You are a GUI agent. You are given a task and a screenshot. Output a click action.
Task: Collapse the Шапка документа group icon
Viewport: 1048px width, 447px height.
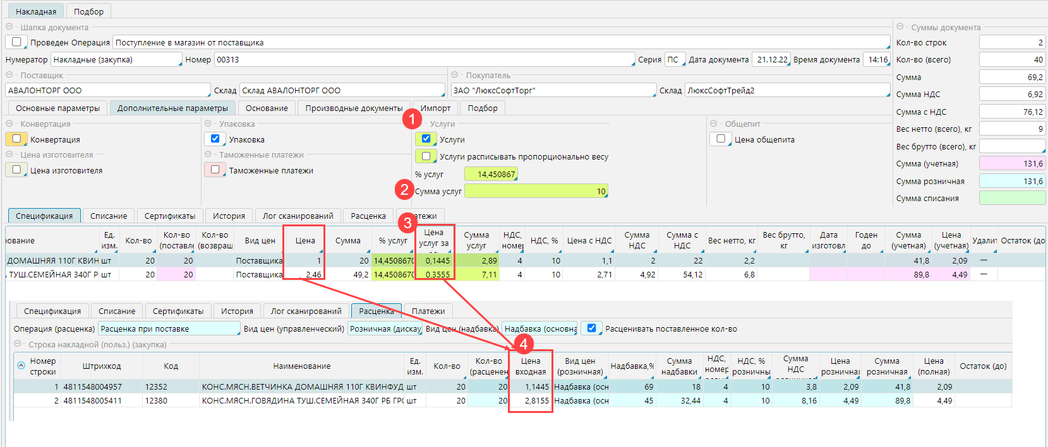pos(9,27)
